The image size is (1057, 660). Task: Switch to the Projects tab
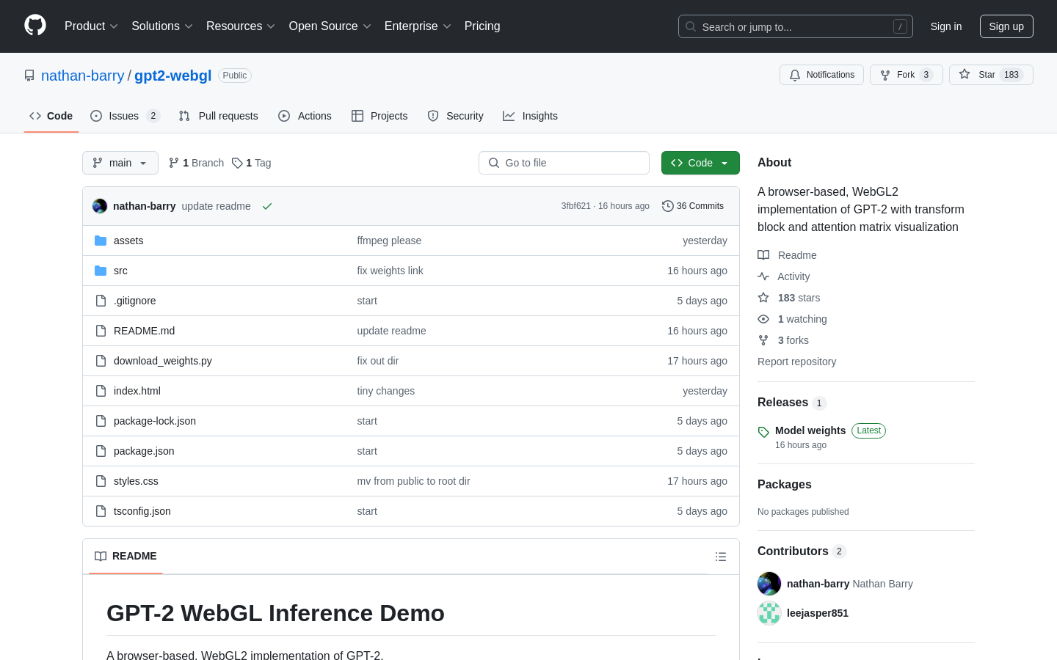click(x=379, y=116)
